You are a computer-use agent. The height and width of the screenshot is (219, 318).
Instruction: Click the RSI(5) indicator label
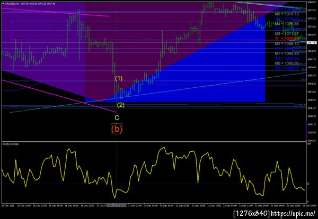click(x=11, y=144)
